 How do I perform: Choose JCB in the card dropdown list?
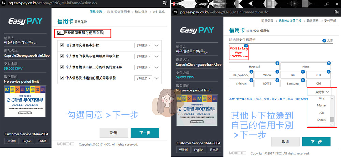click(321, 113)
